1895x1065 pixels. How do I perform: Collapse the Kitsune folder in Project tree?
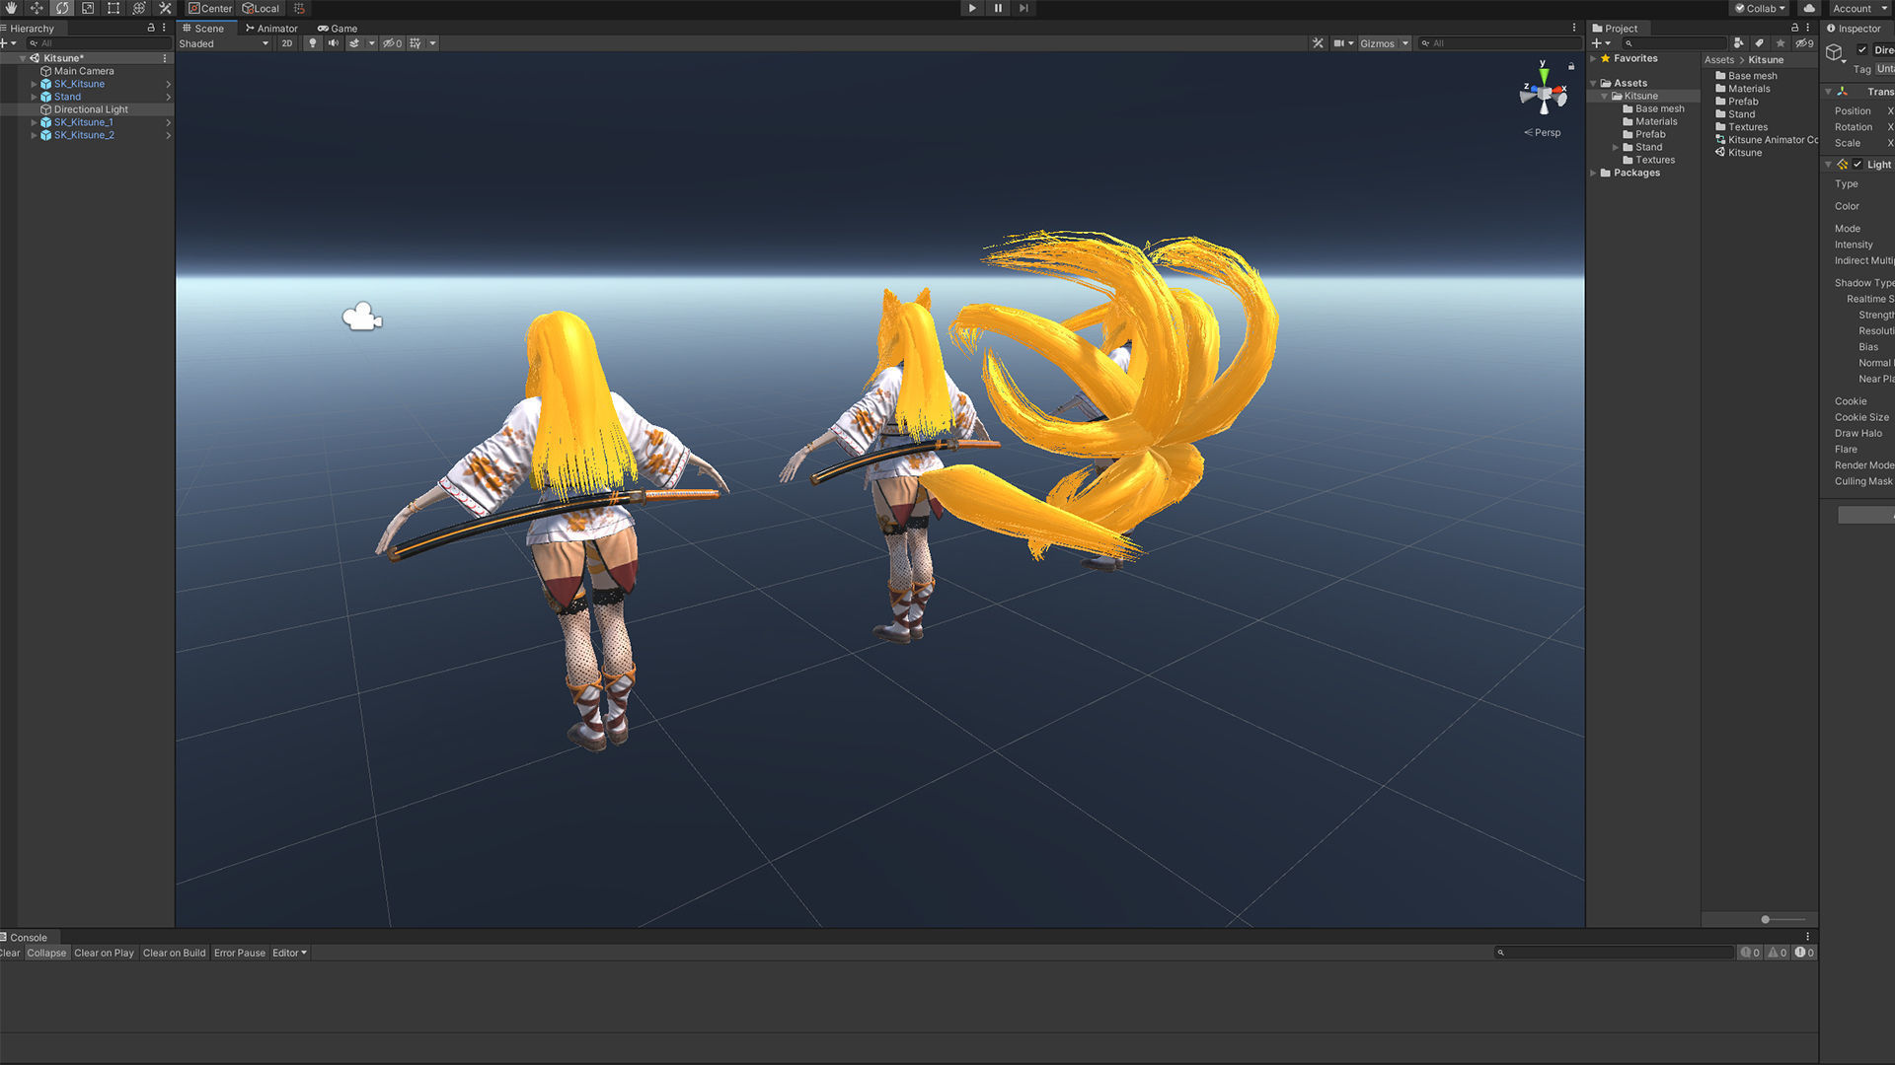point(1605,96)
